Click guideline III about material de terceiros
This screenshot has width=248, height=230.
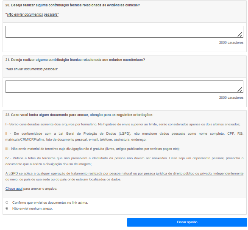coord(92,149)
